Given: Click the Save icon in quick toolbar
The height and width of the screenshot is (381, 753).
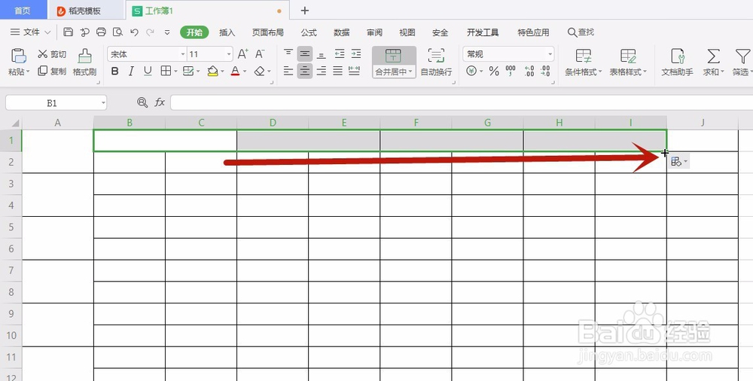Looking at the screenshot, I should tap(69, 32).
